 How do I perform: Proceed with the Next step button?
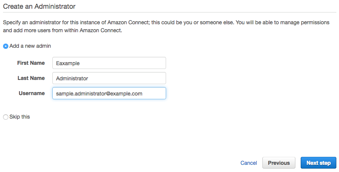tap(319, 163)
